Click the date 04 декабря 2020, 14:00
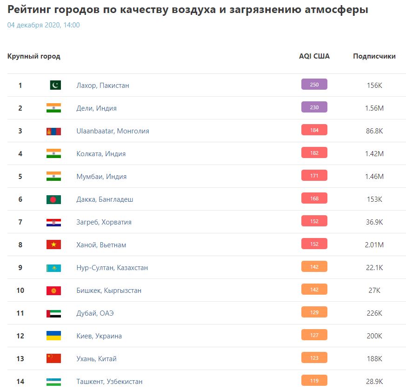The height and width of the screenshot is (390, 406). click(43, 25)
